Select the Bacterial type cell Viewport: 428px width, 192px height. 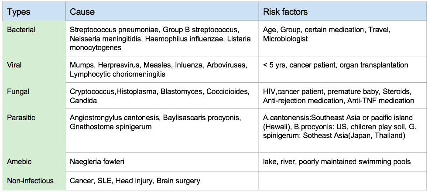(x=21, y=30)
